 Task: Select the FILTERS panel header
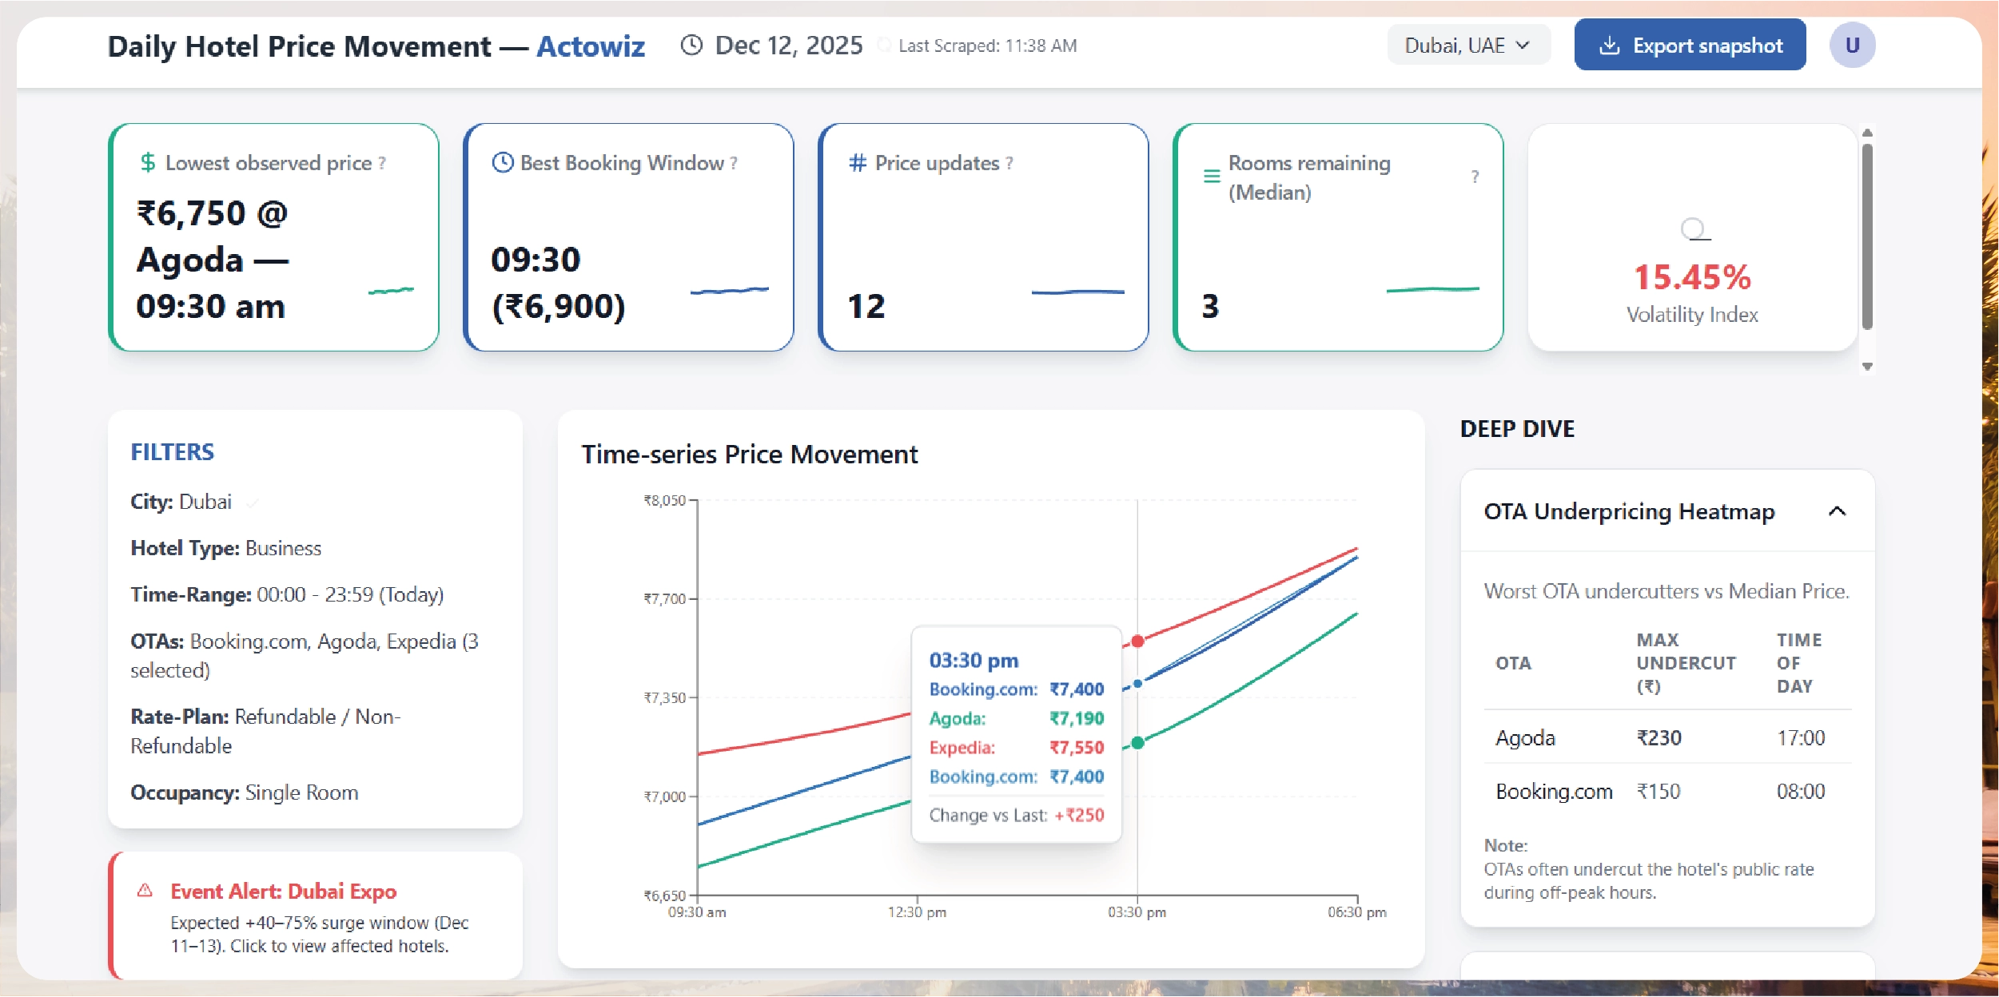172,451
